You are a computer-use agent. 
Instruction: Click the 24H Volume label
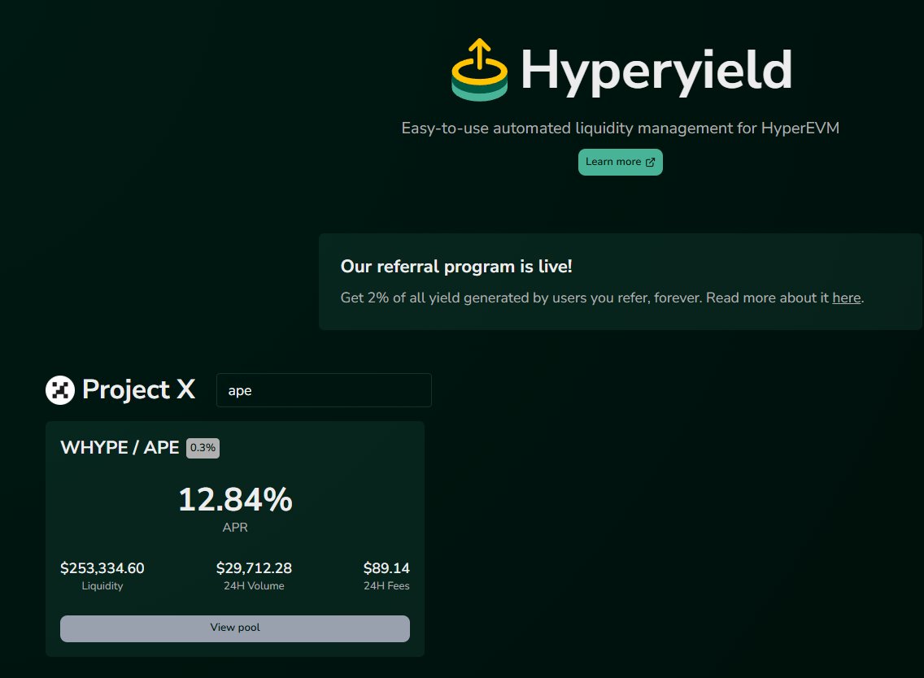tap(254, 586)
